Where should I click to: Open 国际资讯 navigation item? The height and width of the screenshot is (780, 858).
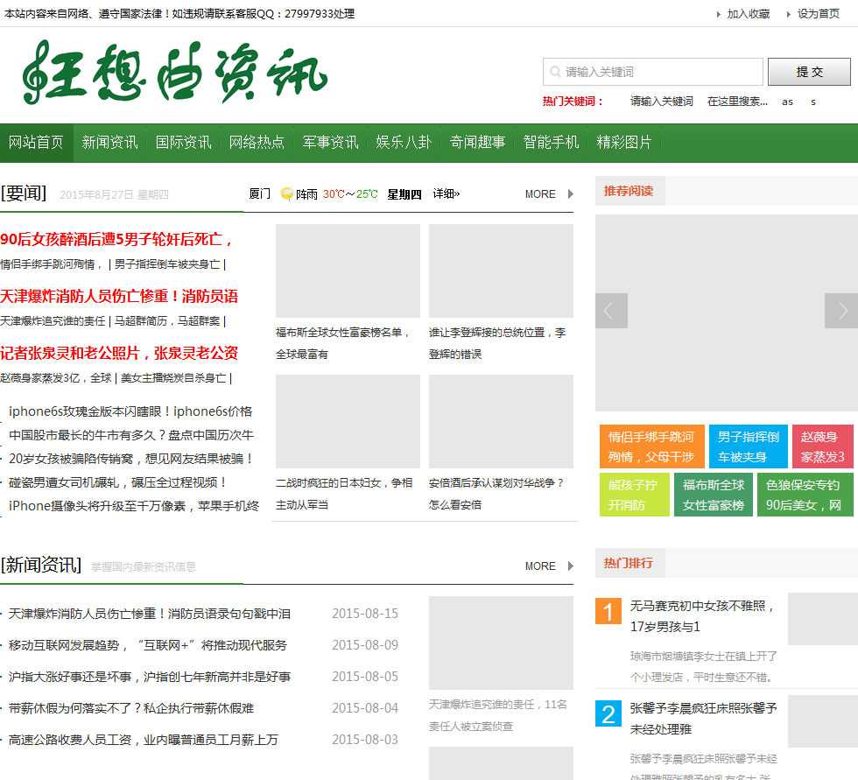point(183,142)
